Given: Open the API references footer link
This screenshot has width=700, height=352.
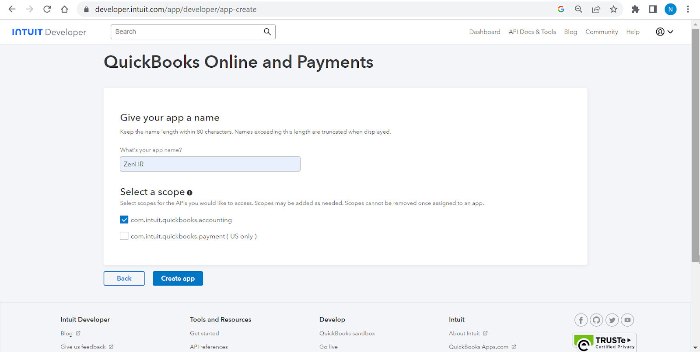Looking at the screenshot, I should pyautogui.click(x=209, y=347).
